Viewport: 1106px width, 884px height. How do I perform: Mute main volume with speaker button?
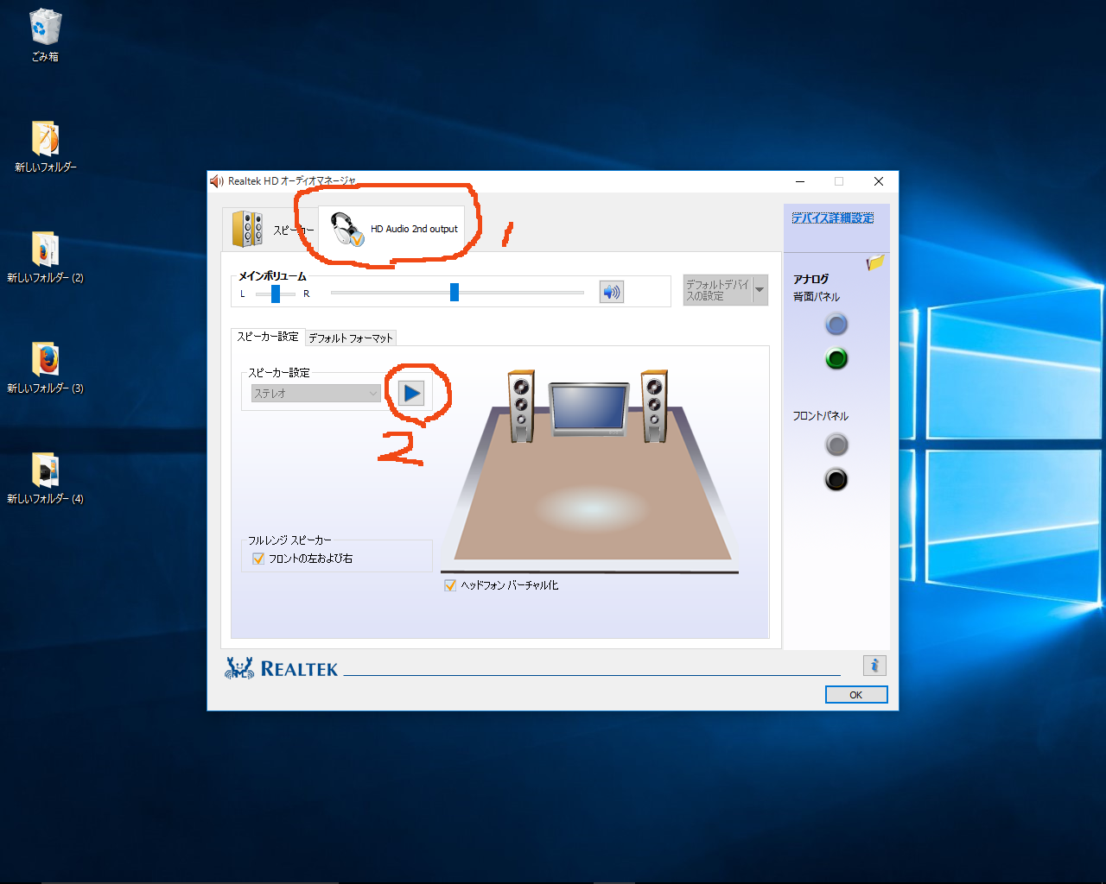(x=612, y=292)
